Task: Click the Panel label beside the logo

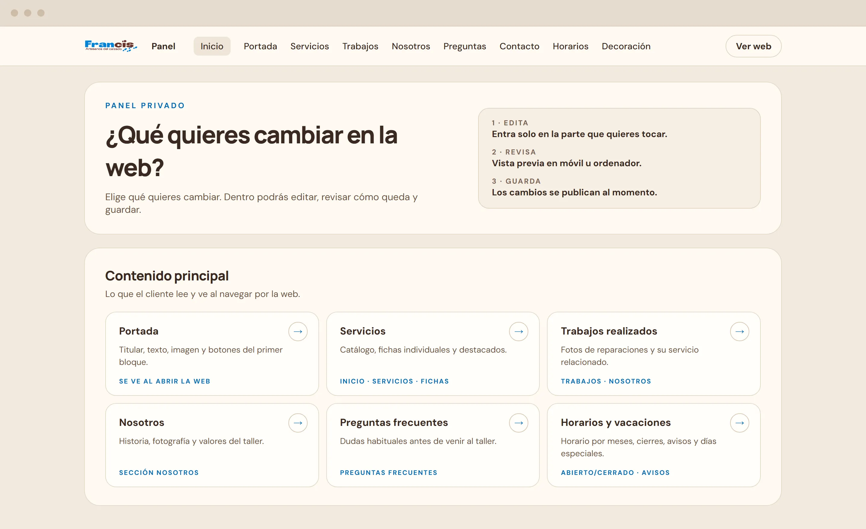Action: 164,46
